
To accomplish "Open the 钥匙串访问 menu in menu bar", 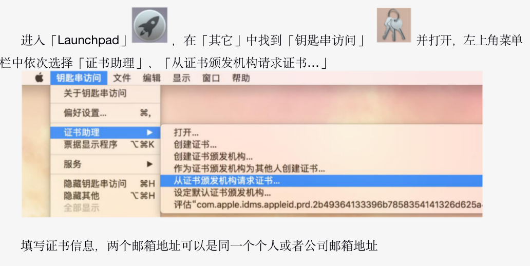I will coord(79,78).
